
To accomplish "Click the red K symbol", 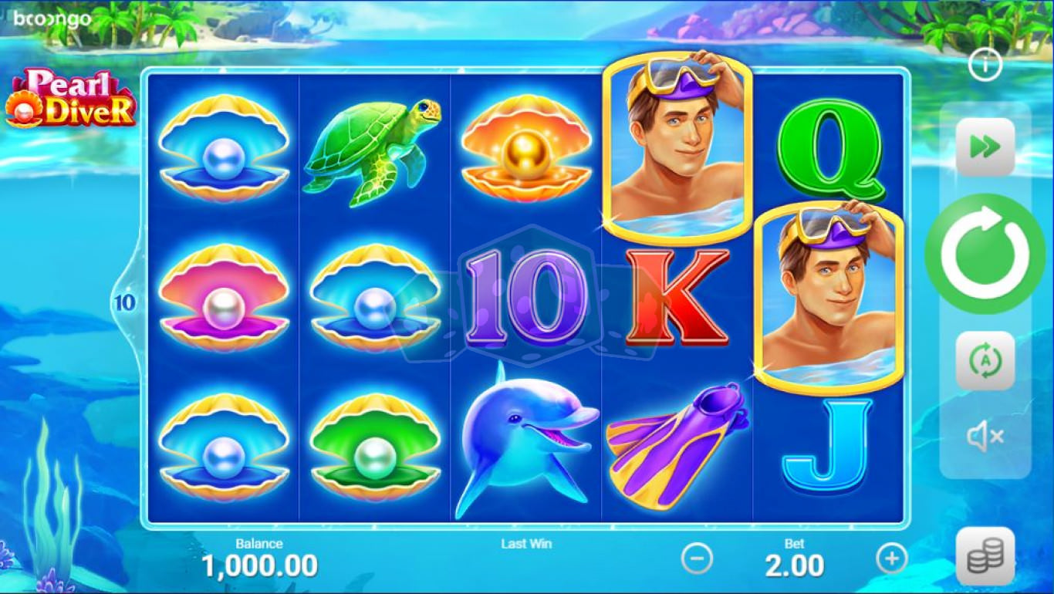I will tap(677, 297).
